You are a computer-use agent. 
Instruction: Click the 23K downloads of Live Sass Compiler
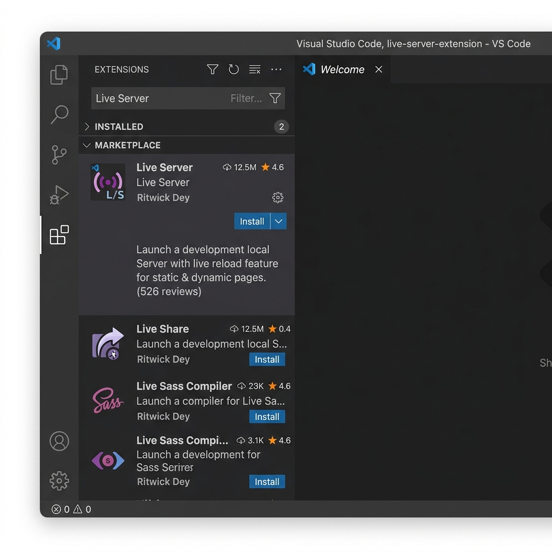pos(250,386)
